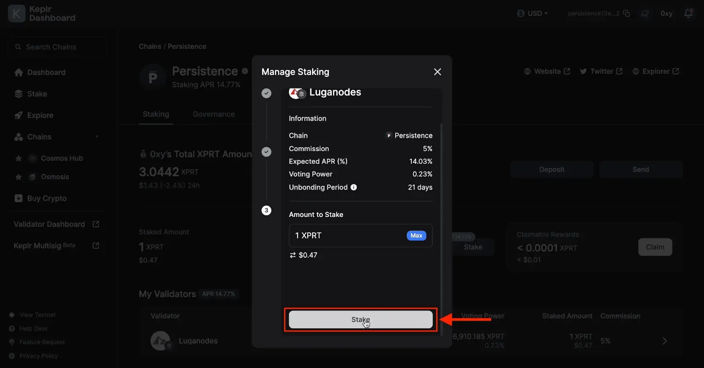Click the info icon next to Unbonding Period
This screenshot has width=704, height=368.
coord(354,188)
